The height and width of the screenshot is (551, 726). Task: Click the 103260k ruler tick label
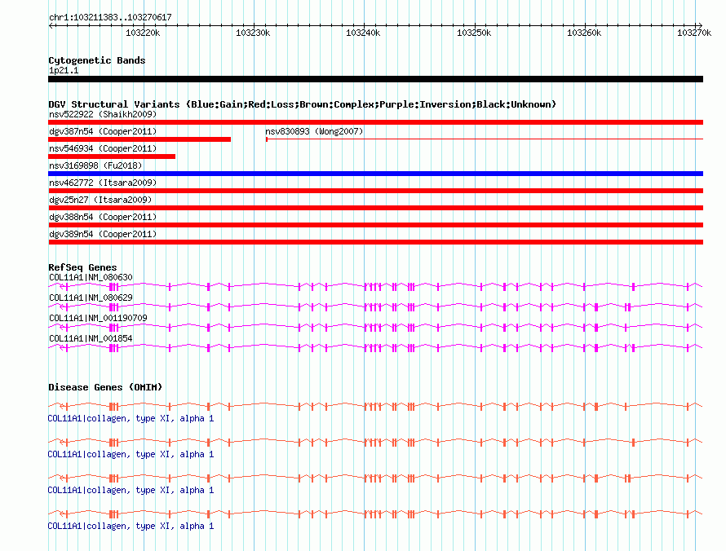point(584,33)
